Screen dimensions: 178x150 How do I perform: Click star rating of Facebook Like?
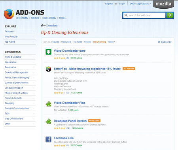coord(59,146)
